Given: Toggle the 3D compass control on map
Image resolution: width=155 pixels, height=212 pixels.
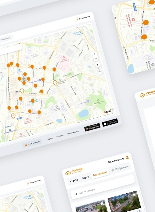Looking at the screenshot, I should [99, 71].
